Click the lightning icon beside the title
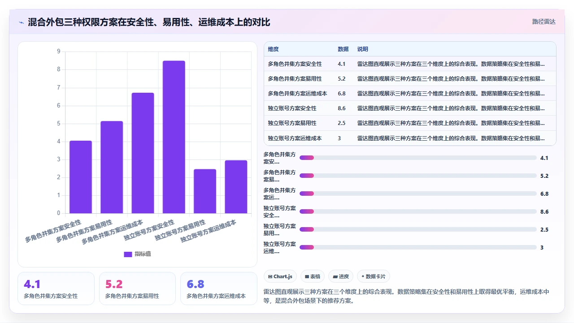574x323 pixels. click(21, 22)
